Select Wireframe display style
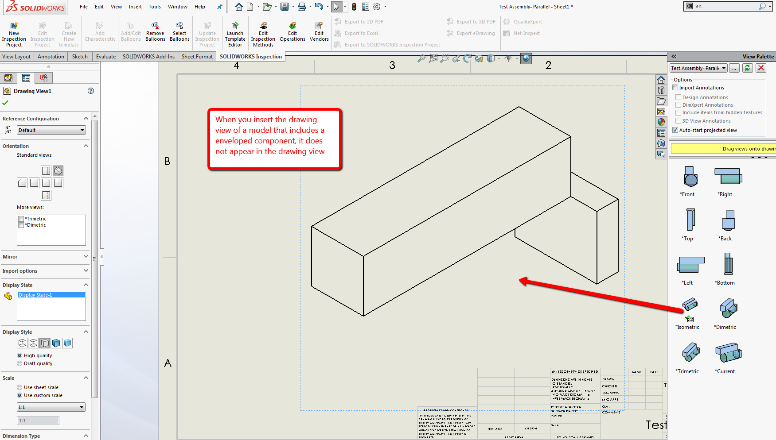Image resolution: width=776 pixels, height=440 pixels. 22,343
